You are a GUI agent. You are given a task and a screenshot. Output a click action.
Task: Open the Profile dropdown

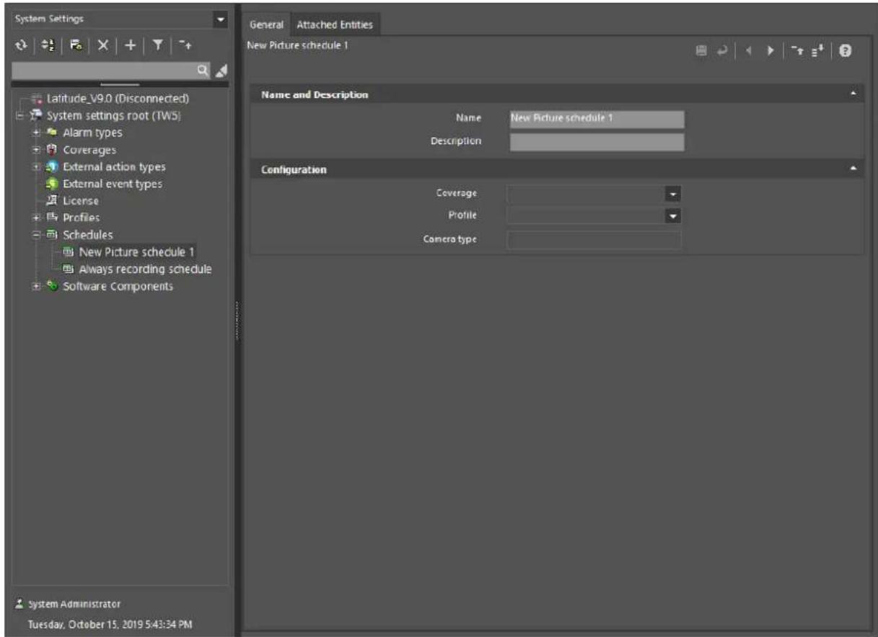(x=673, y=215)
